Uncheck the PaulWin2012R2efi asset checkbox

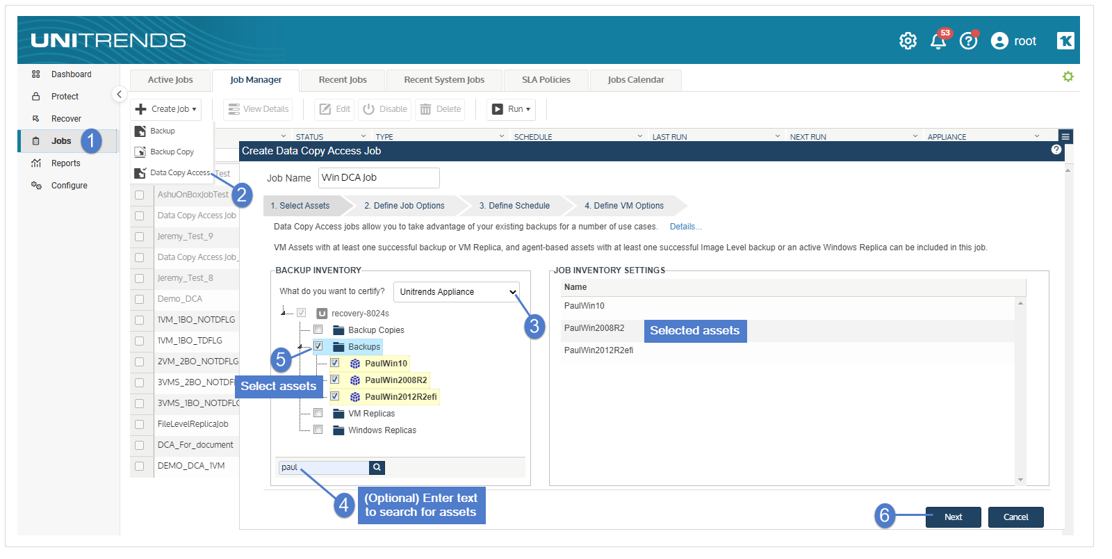pyautogui.click(x=334, y=396)
